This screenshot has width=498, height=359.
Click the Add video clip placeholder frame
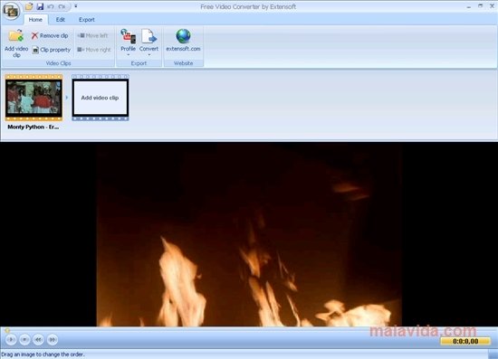(101, 98)
